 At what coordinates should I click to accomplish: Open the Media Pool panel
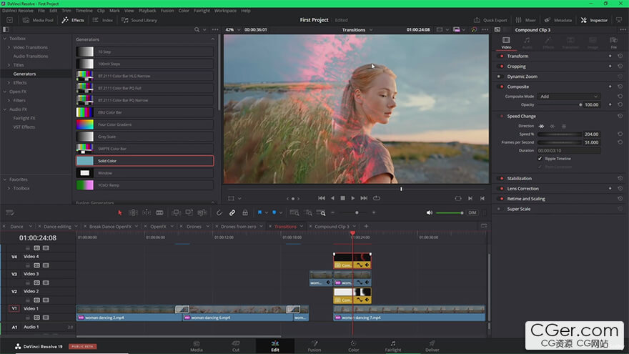point(38,20)
